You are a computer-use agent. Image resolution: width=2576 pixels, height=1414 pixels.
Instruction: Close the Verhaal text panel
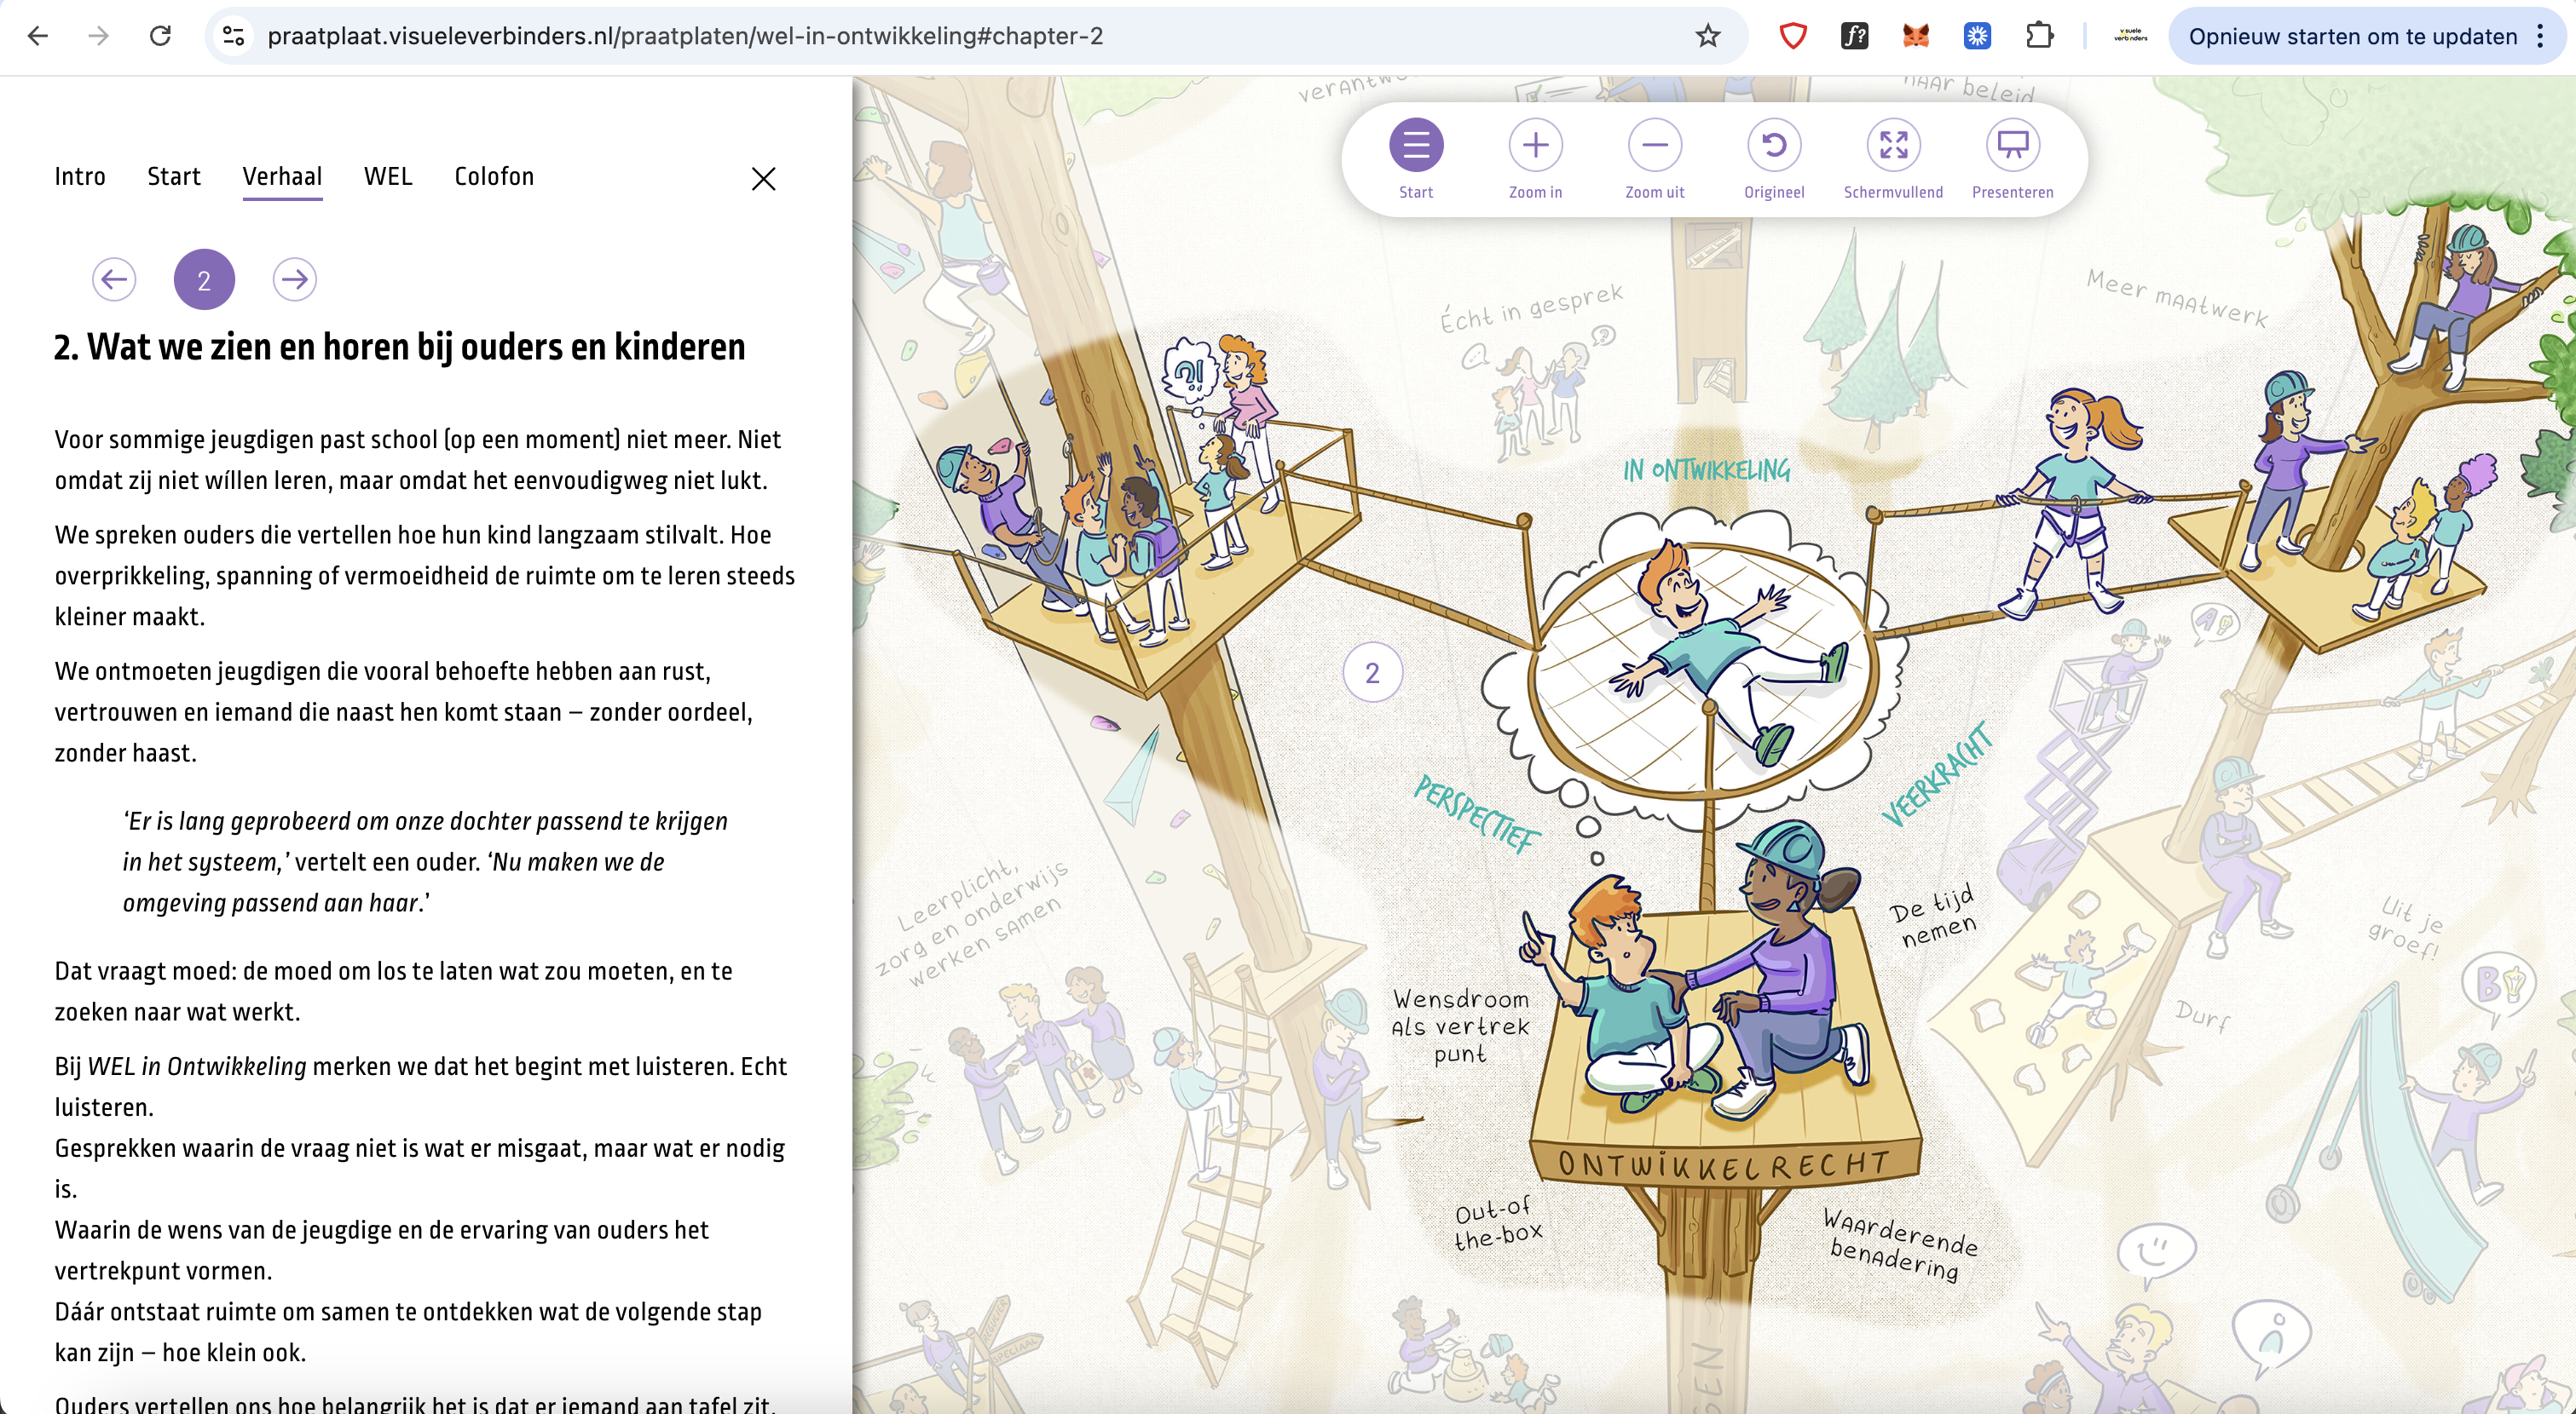point(763,179)
